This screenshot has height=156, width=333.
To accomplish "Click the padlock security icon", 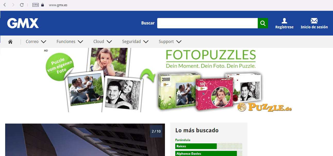I will [43, 5].
